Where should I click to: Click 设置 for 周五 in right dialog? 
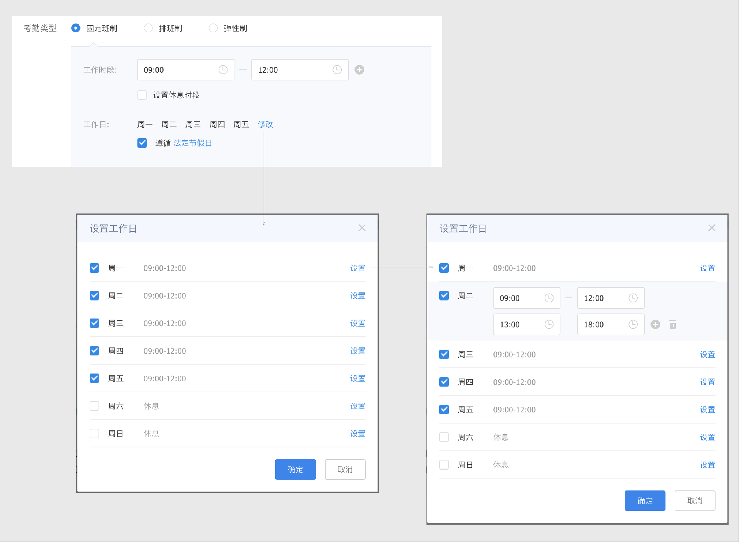pyautogui.click(x=707, y=410)
